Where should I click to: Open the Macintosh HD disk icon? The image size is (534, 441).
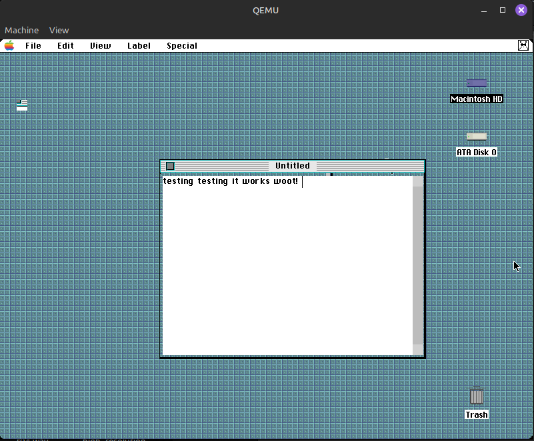coord(476,85)
